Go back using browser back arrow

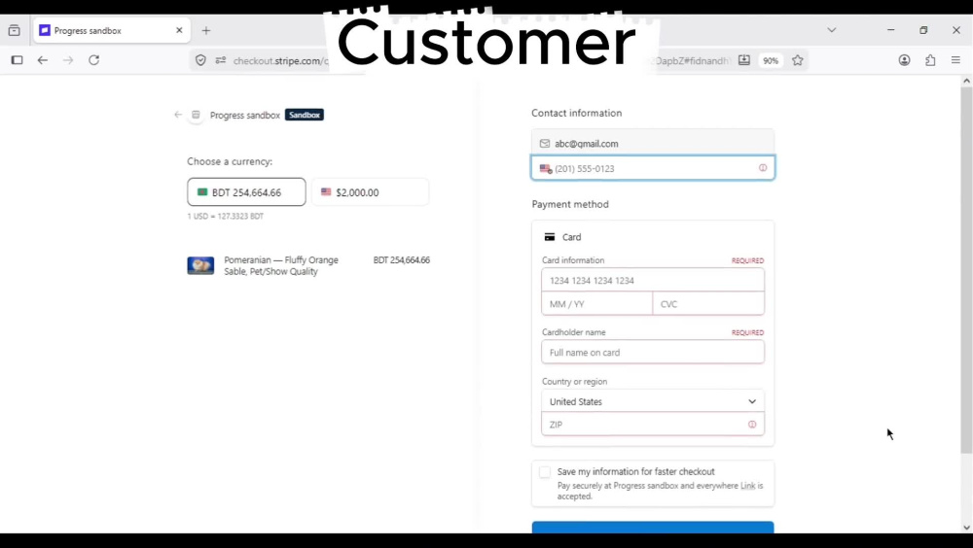pos(42,60)
